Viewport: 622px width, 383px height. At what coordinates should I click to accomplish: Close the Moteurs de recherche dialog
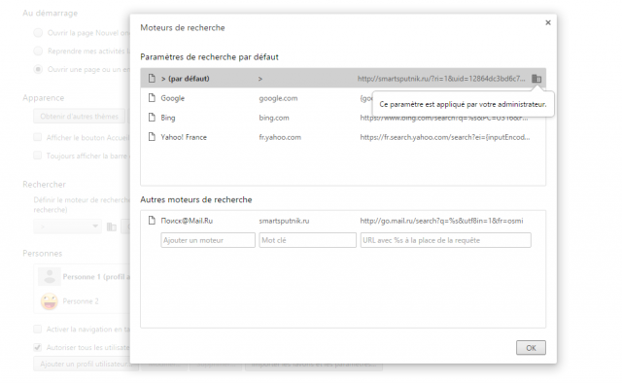[x=548, y=22]
